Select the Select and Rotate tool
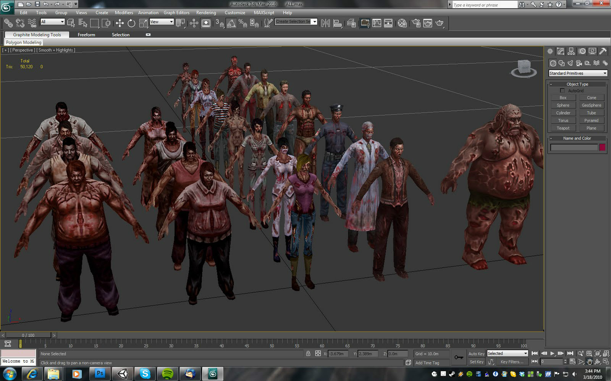This screenshot has height=381, width=611. coord(131,23)
